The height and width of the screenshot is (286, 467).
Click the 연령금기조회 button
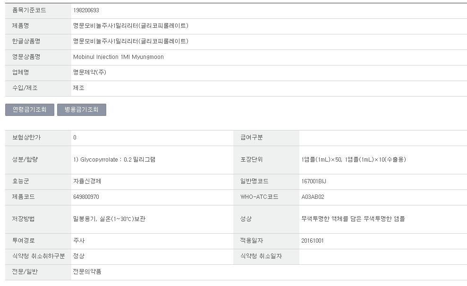coord(29,110)
